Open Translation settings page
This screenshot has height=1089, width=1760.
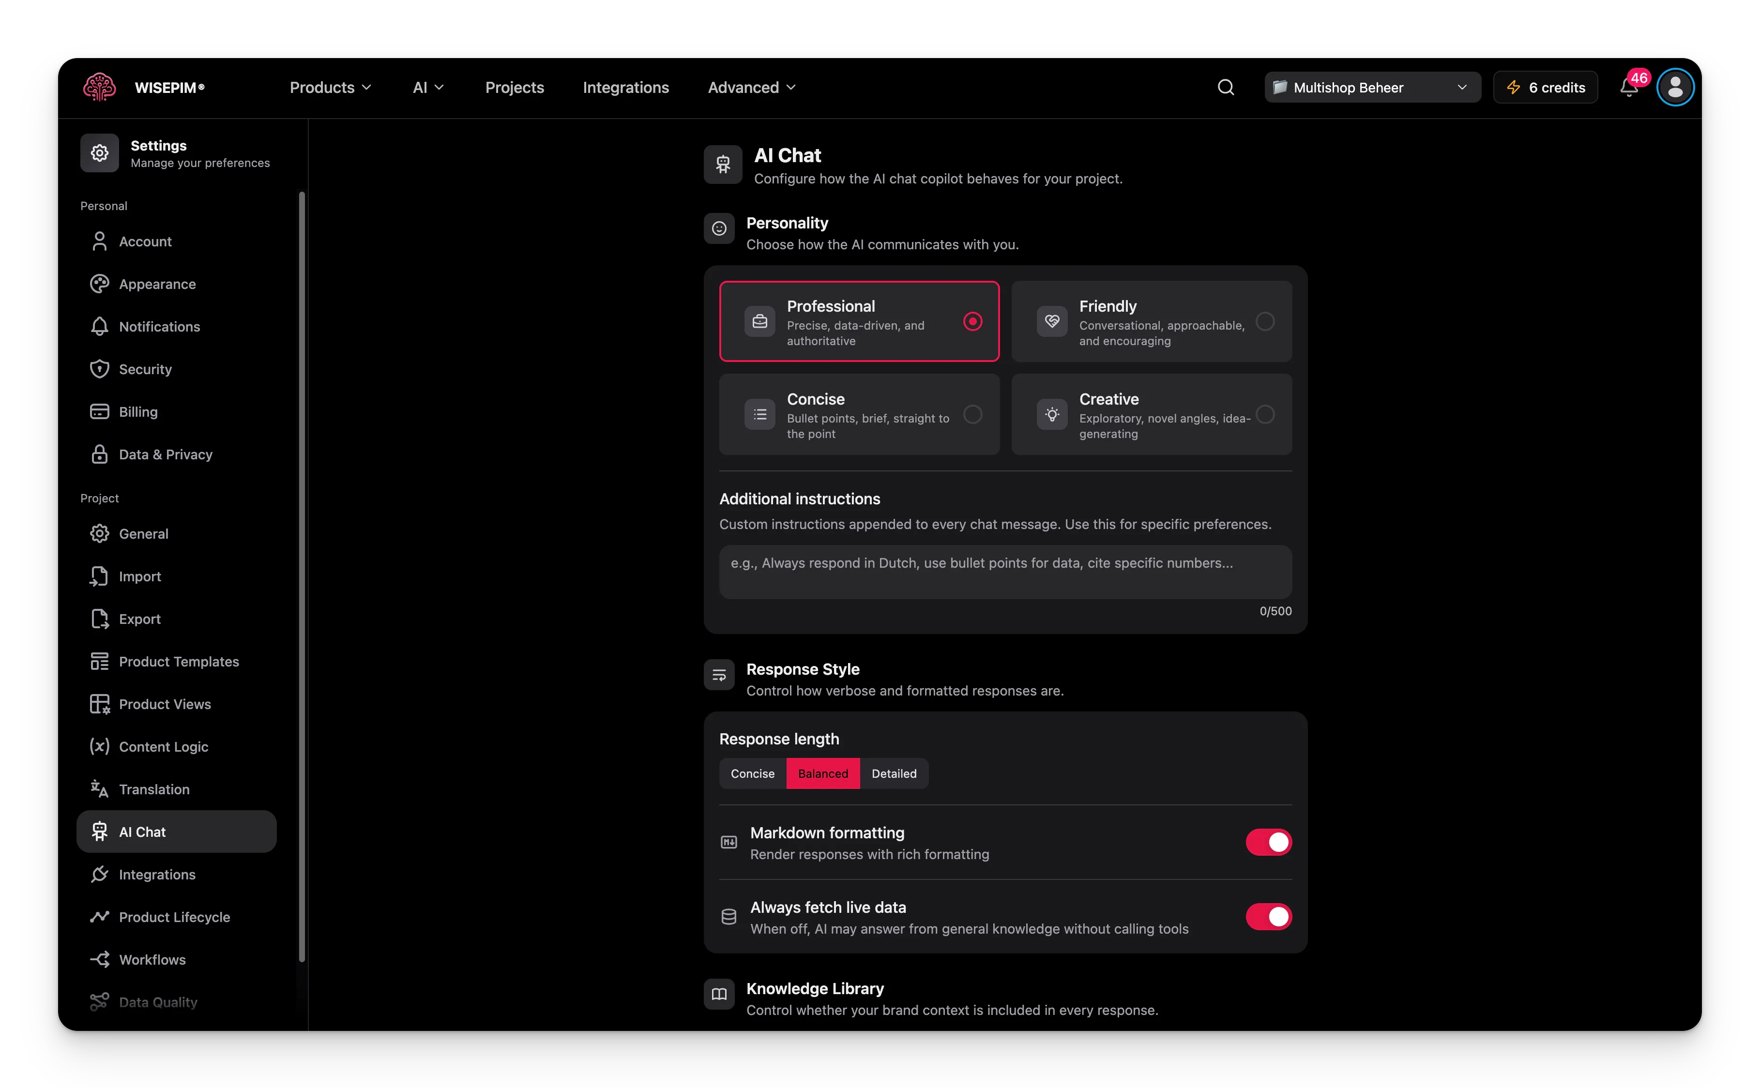click(176, 788)
